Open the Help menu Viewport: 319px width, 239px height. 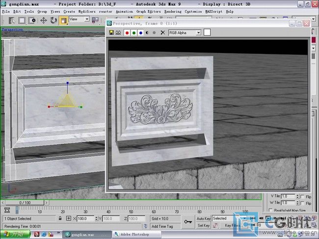tap(230, 12)
